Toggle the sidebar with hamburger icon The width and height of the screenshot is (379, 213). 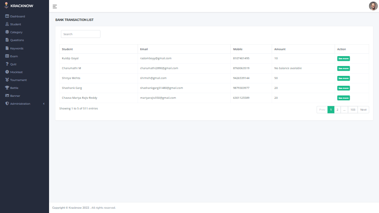55,6
